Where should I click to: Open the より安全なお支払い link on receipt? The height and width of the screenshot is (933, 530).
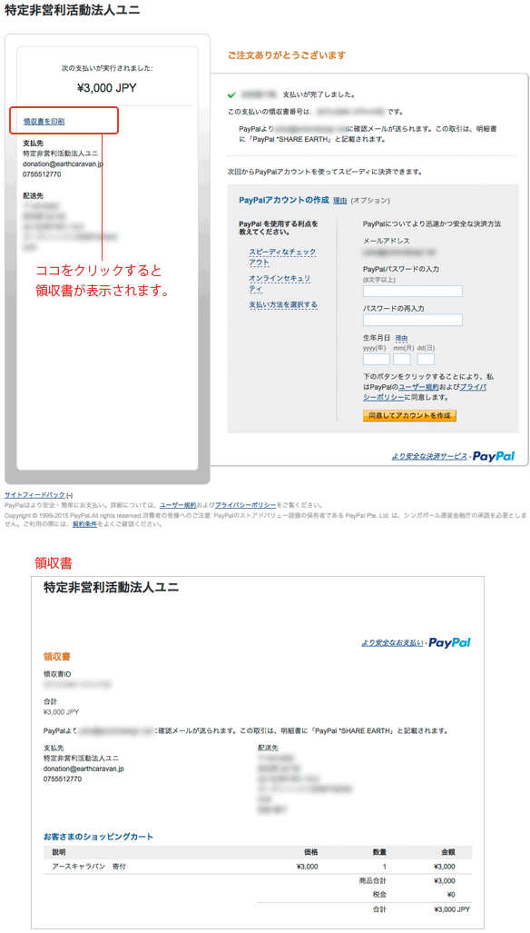392,643
